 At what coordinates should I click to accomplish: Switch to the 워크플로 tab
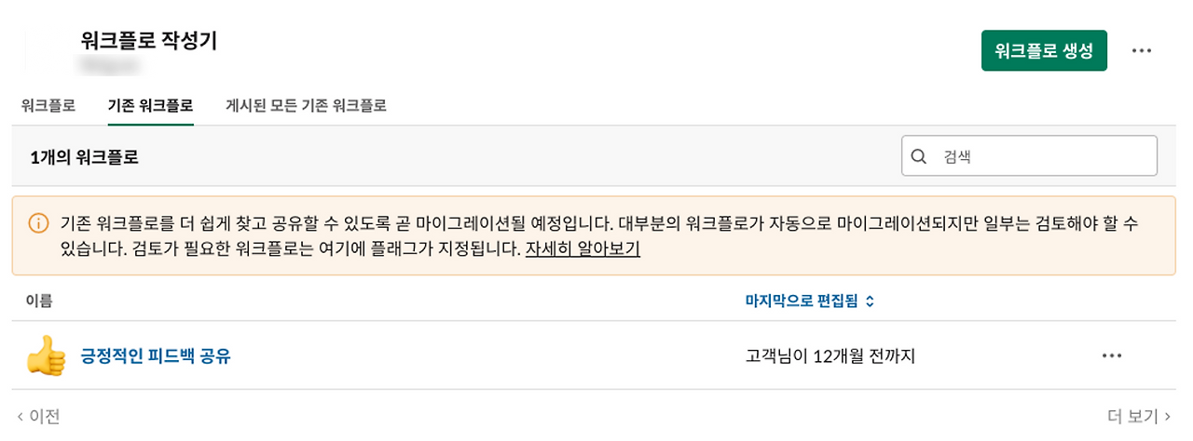(x=48, y=105)
